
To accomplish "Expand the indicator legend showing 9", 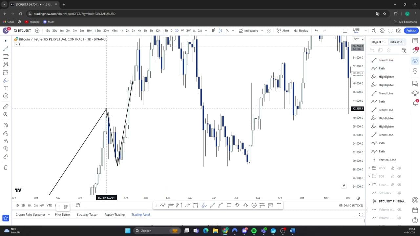I will (18, 44).
